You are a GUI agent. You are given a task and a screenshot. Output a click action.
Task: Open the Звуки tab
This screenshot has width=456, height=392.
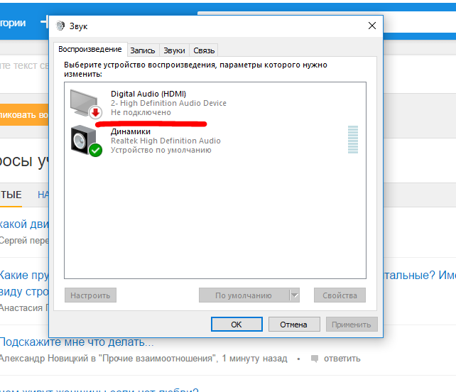coord(174,50)
